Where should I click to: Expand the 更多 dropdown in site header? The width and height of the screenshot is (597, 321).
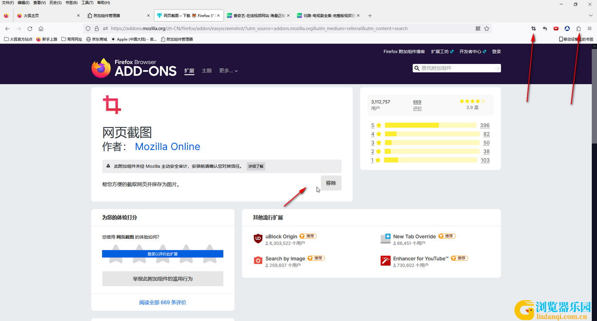tap(228, 71)
